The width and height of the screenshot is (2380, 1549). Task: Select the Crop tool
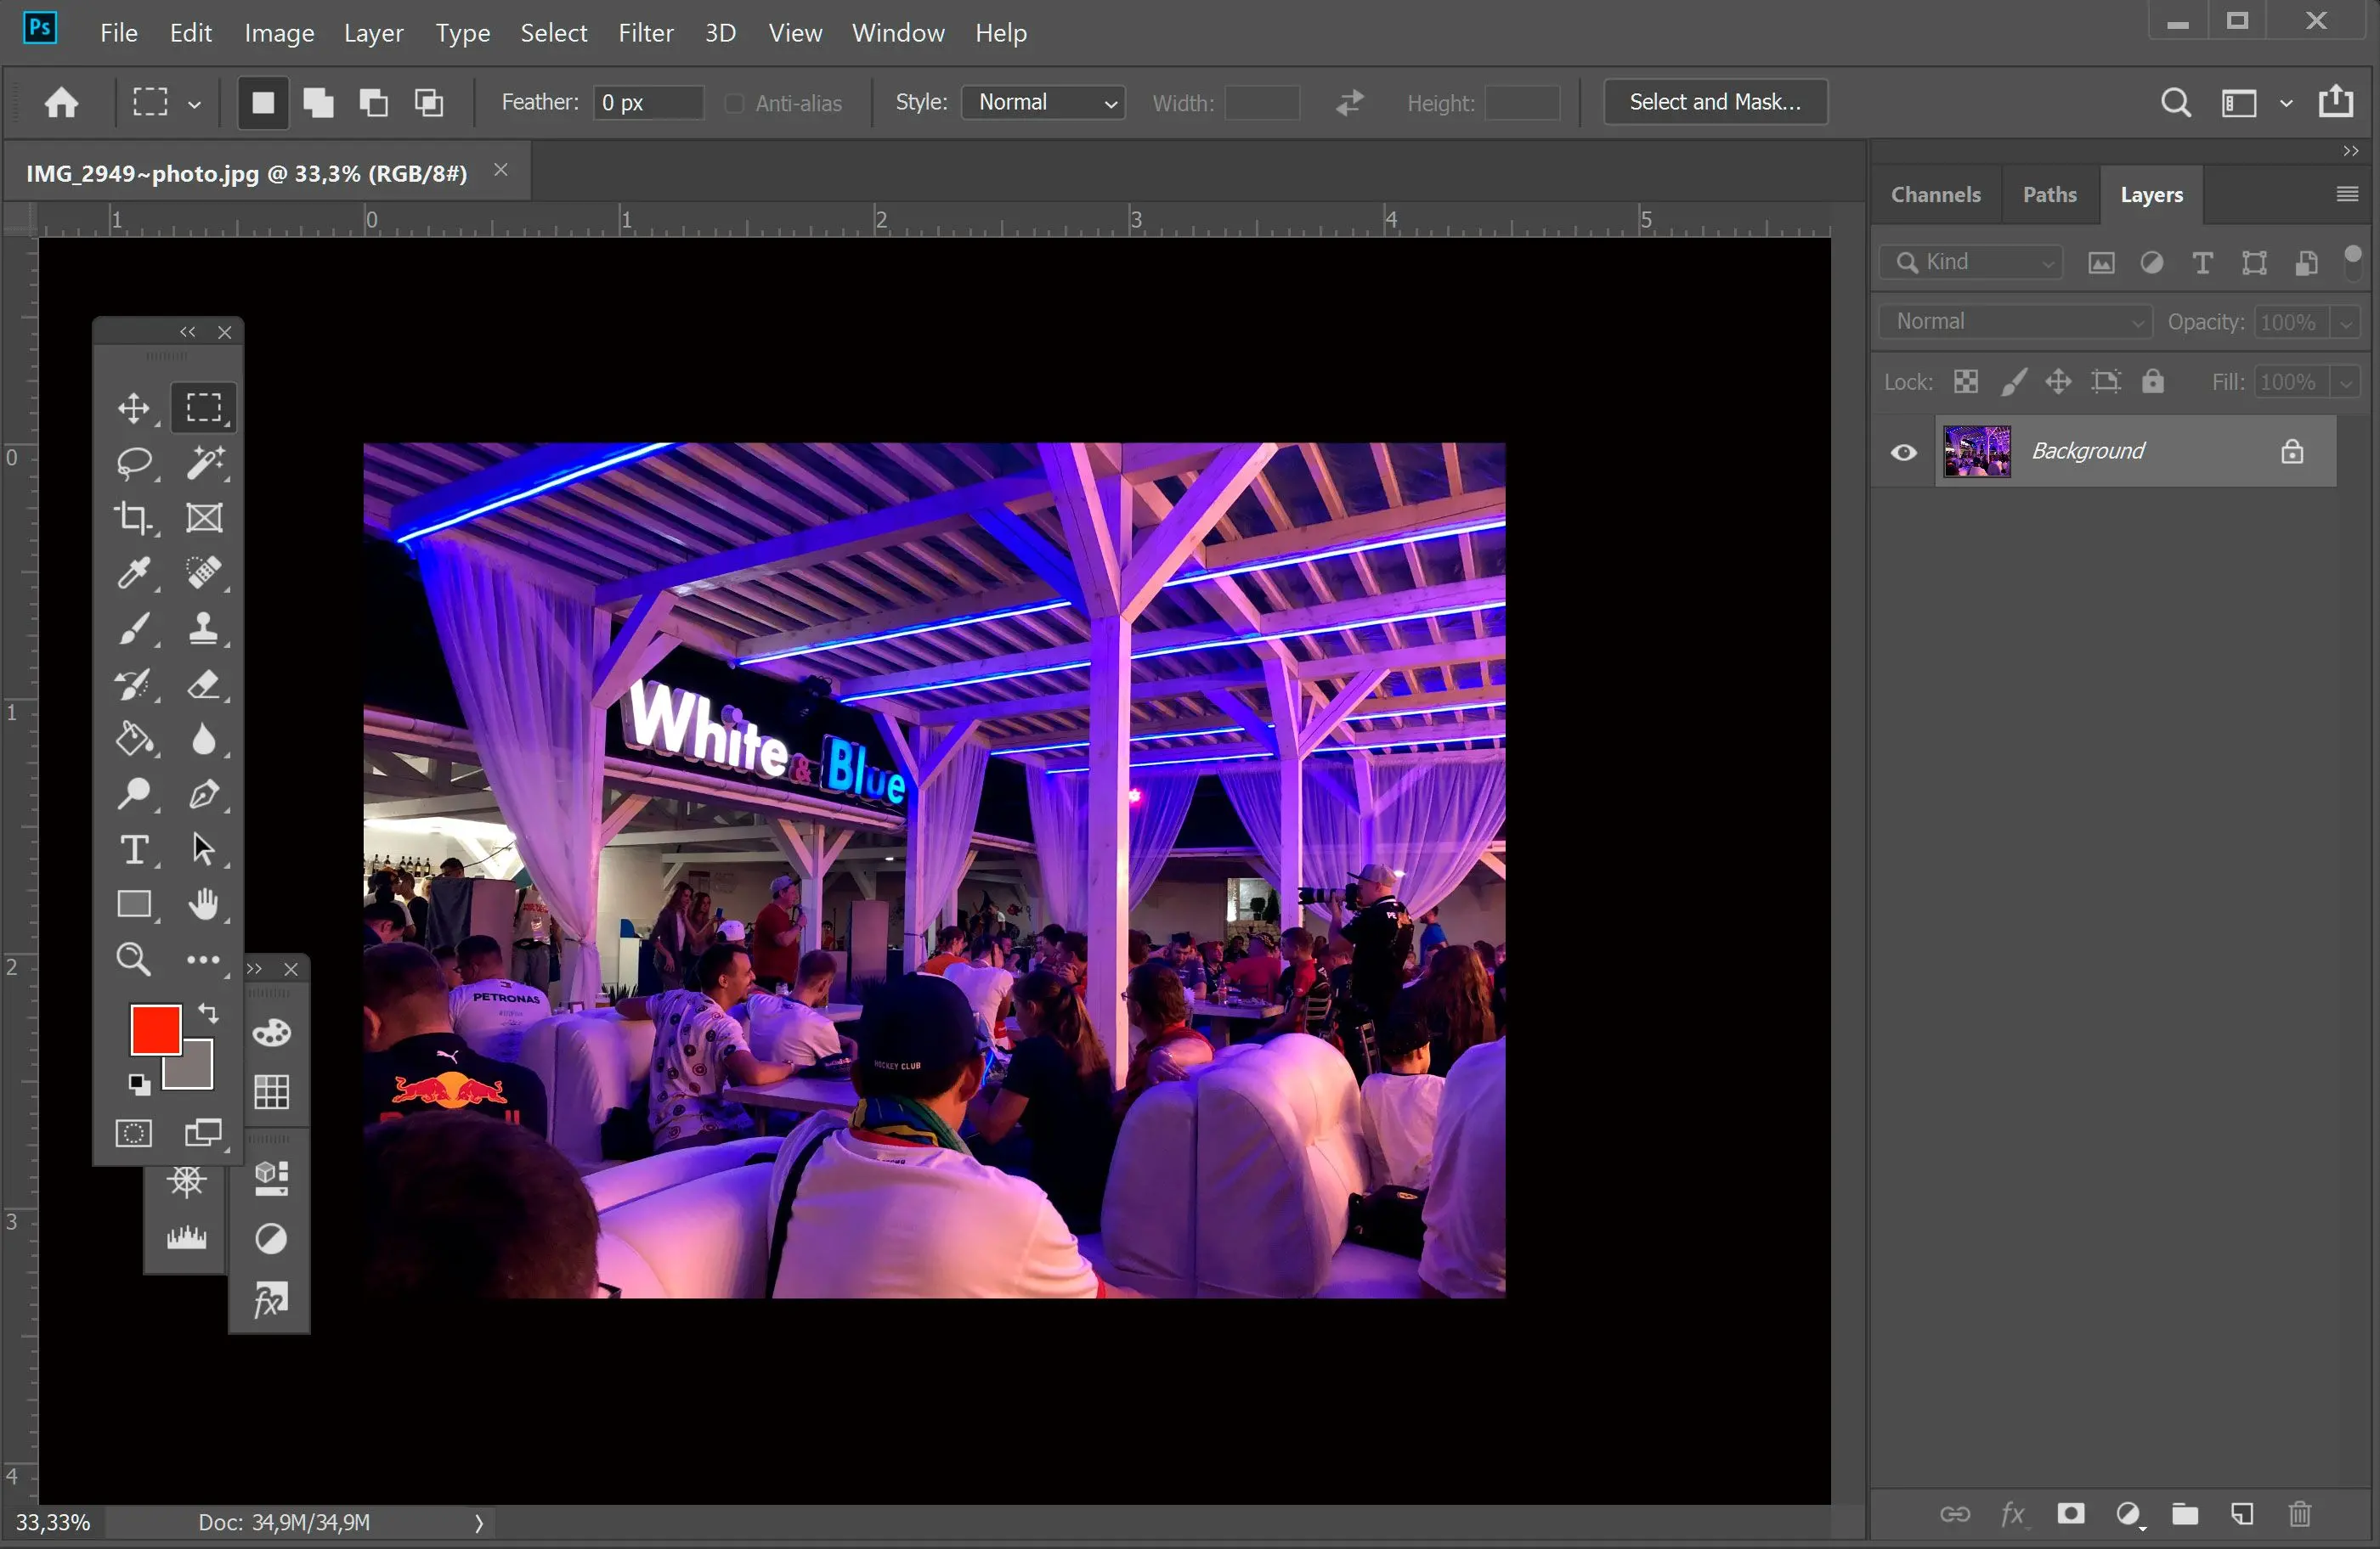click(133, 517)
